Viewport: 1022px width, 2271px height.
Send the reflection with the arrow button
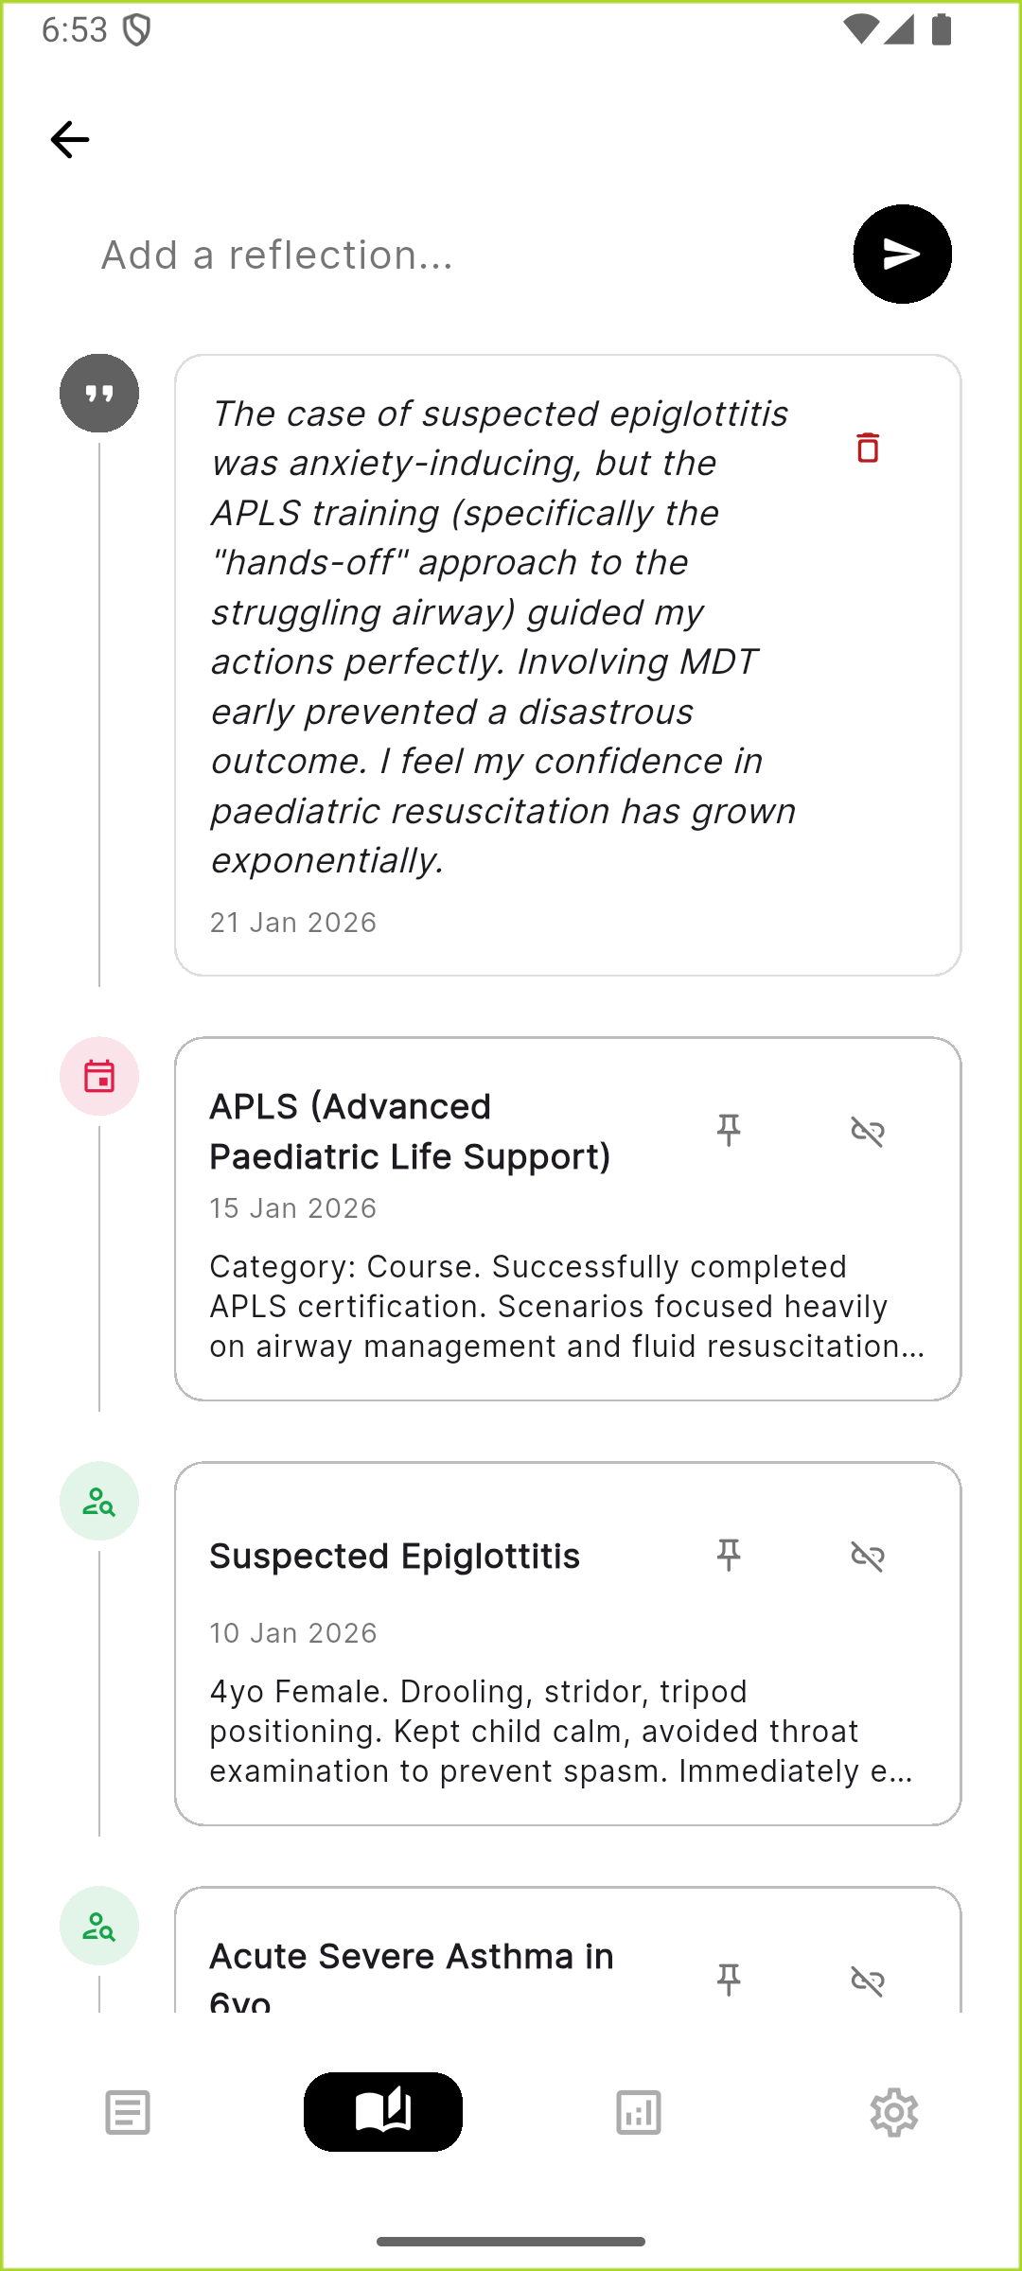point(902,254)
